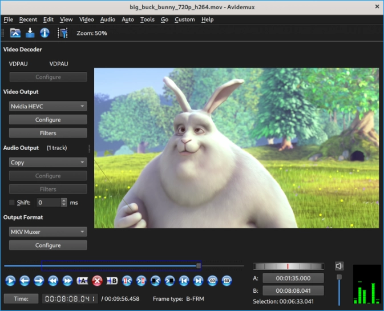Open the Edit menu
Screen dimensions: 384x311
coord(48,19)
